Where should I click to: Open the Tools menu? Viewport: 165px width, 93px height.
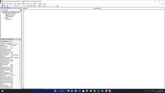[31, 4]
